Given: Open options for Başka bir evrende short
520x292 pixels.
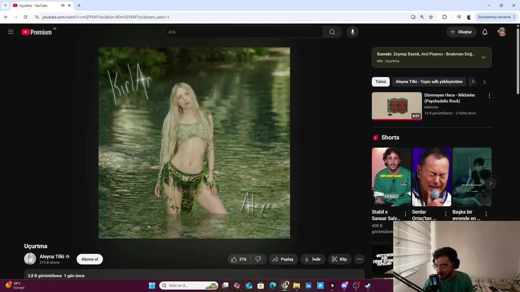Looking at the screenshot, I should click(x=486, y=214).
